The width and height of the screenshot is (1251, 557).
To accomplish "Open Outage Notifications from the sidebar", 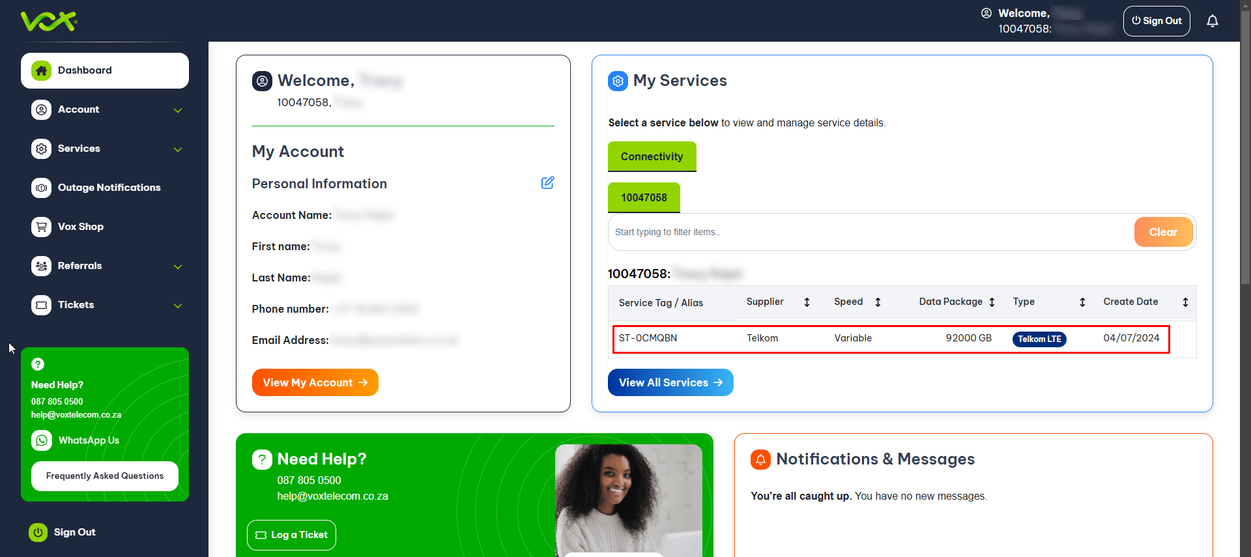I will coord(108,188).
